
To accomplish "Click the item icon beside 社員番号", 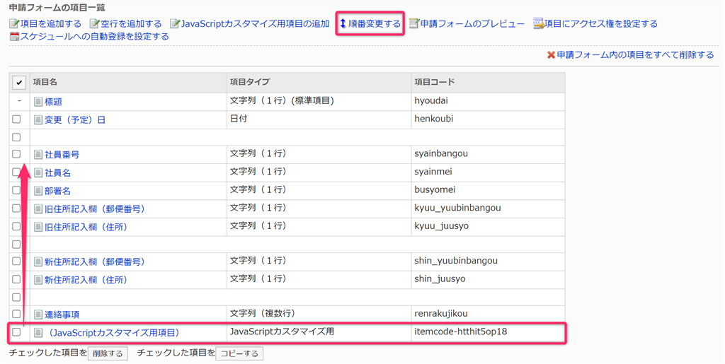I will point(38,155).
